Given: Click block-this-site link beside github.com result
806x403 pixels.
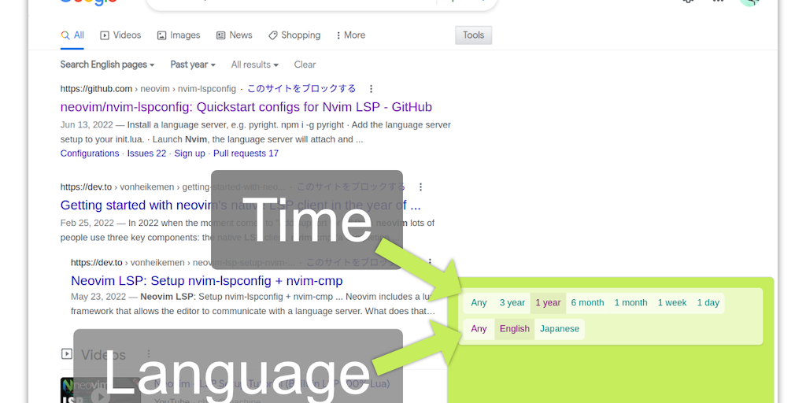Looking at the screenshot, I should (301, 88).
